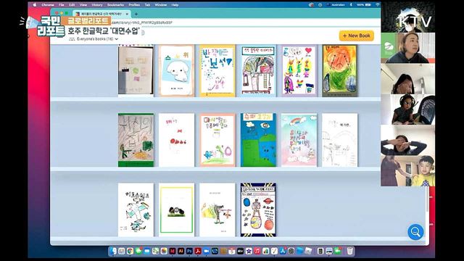Click the Wi-Fi status icon
Image resolution: width=464 pixels, height=261 pixels.
coord(377,5)
